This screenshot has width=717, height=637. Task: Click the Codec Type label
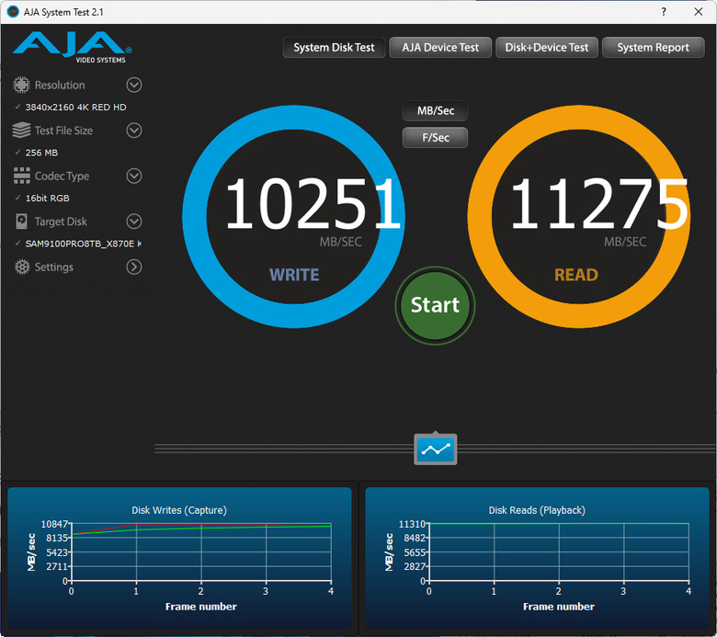[x=62, y=176]
